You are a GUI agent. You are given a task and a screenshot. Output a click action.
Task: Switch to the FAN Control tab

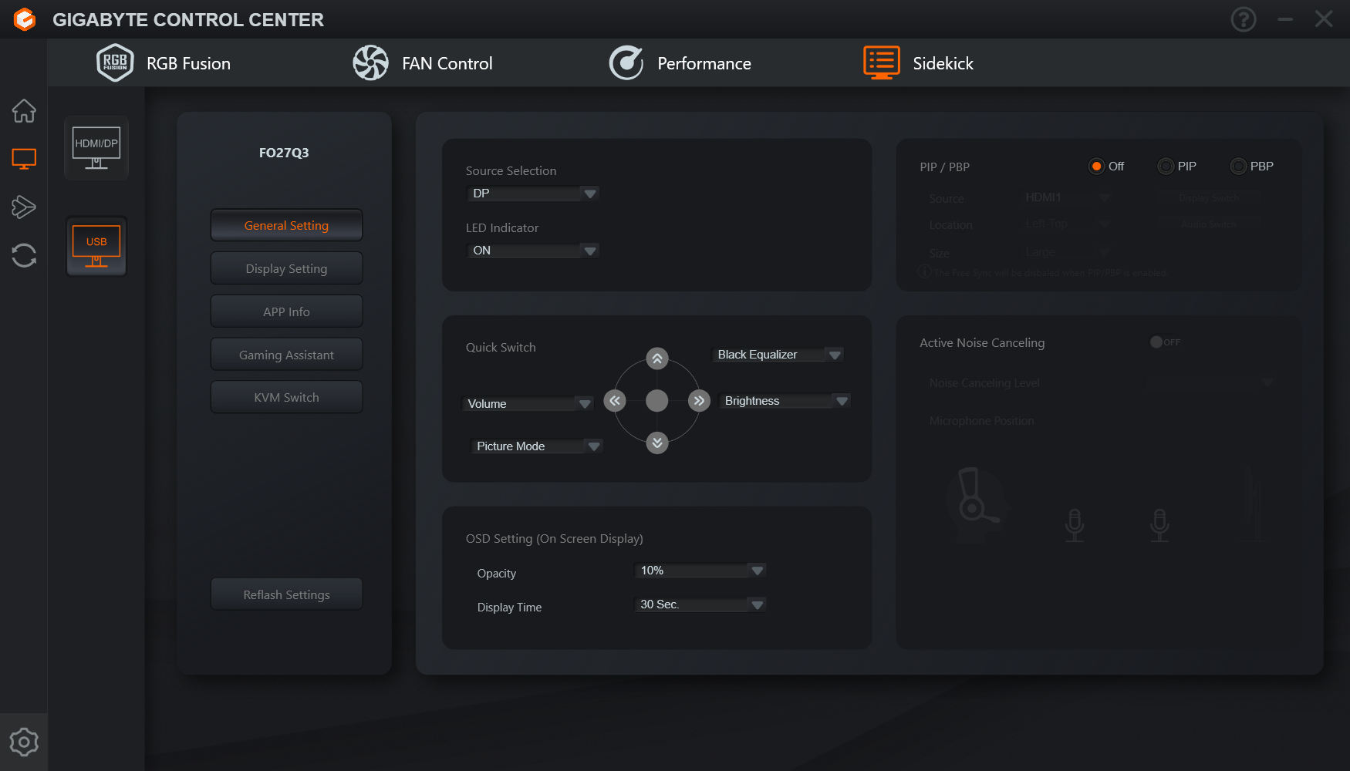[x=423, y=63]
